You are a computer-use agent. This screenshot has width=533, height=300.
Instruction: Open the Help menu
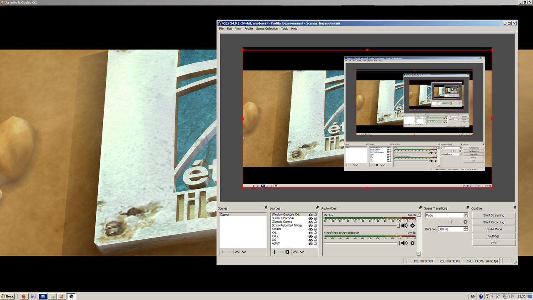click(294, 29)
